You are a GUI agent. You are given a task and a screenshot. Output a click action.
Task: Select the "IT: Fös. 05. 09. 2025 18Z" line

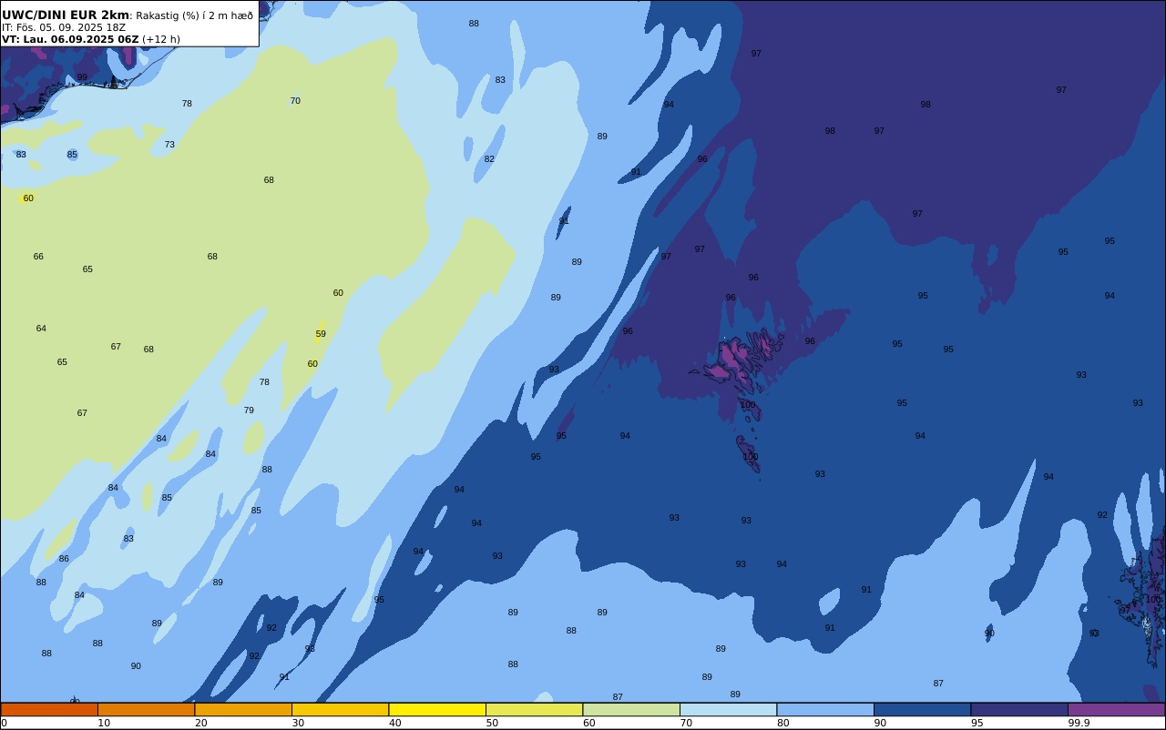(64, 27)
